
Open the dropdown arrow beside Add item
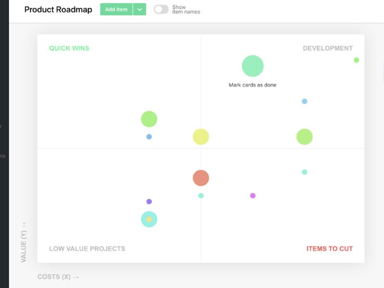140,9
